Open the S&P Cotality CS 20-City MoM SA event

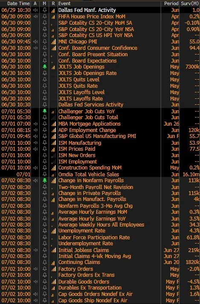pos(95,23)
